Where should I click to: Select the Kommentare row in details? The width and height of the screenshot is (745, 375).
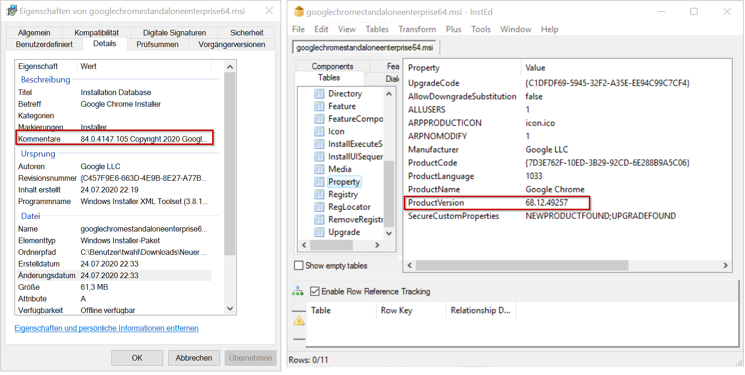pos(114,139)
